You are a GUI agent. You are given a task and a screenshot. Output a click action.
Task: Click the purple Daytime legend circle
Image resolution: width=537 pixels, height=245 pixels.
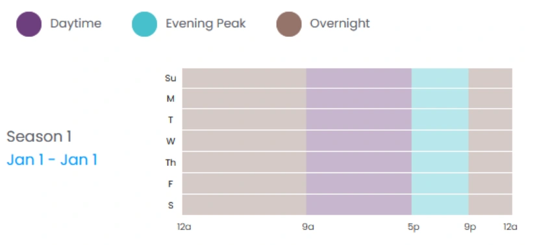pos(29,24)
